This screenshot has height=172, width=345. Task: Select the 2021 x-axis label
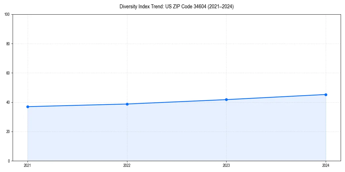click(x=28, y=165)
